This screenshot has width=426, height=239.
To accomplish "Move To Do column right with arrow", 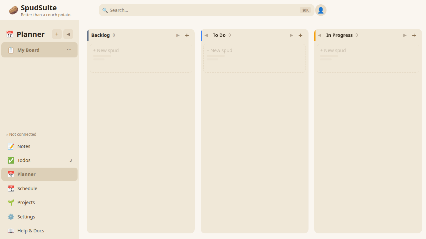I will pos(292,36).
